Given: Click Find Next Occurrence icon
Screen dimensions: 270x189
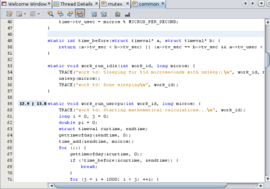Looking at the screenshot, I should pos(70,14).
